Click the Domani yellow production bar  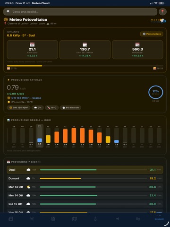(x=60, y=178)
